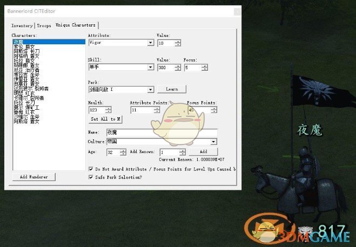Click the Skill Value field showing 300
This screenshot has height=247, width=356.
pos(166,68)
